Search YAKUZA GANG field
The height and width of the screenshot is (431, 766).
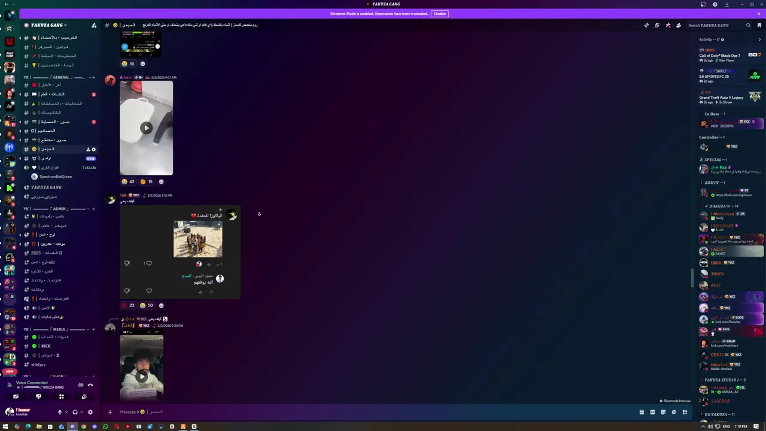pos(718,25)
